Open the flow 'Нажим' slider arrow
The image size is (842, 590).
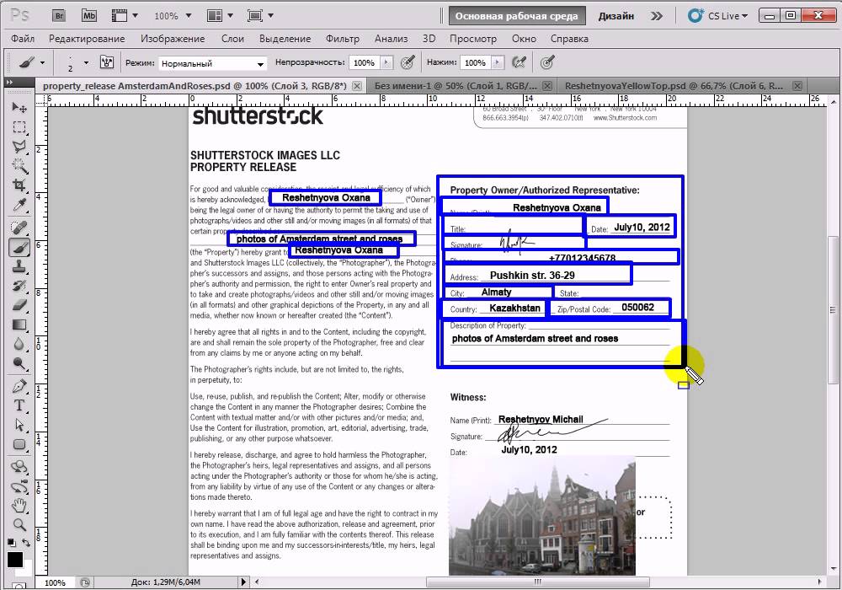(x=498, y=62)
